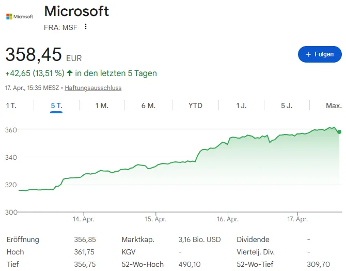Click the green endpoint dot on chart
The width and height of the screenshot is (346, 271).
point(339,132)
